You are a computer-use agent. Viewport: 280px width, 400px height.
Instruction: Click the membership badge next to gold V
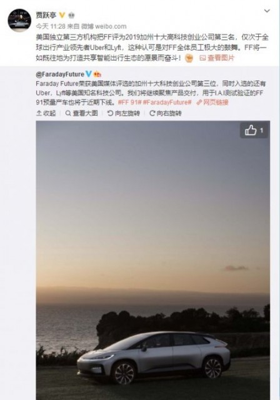point(71,15)
